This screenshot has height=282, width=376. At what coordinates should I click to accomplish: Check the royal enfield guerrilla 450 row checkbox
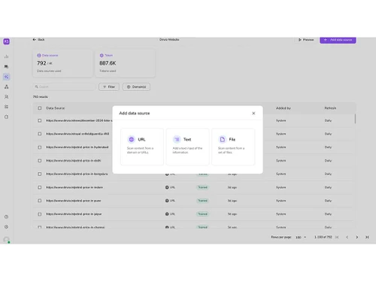point(40,134)
